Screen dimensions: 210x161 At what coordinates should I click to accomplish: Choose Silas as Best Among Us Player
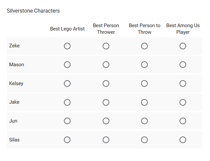(183, 140)
